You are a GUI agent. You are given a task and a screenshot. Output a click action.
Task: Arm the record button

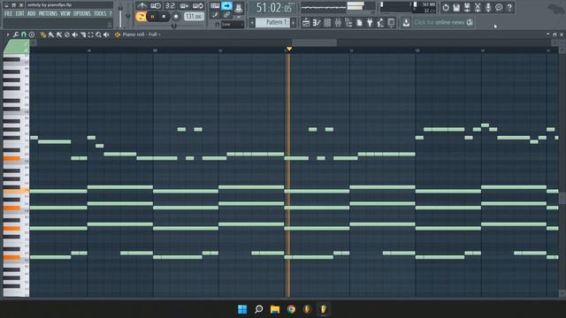point(176,17)
